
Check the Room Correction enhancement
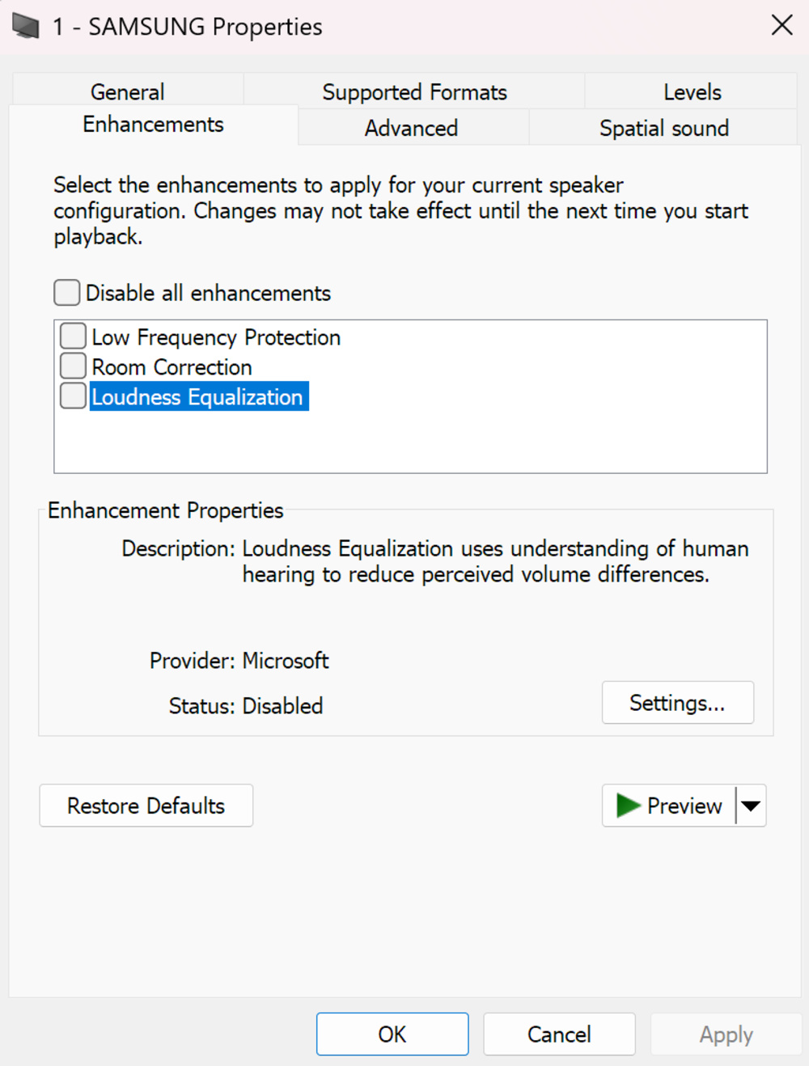pos(72,366)
